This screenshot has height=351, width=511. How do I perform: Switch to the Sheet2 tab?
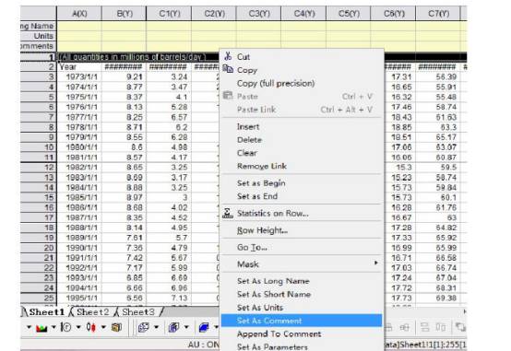coord(92,312)
